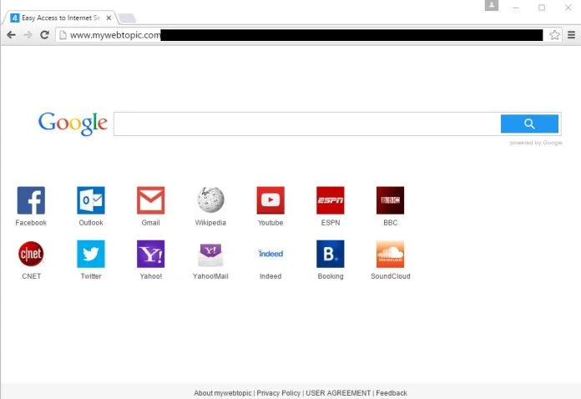Click the Facebook text label

coord(31,223)
